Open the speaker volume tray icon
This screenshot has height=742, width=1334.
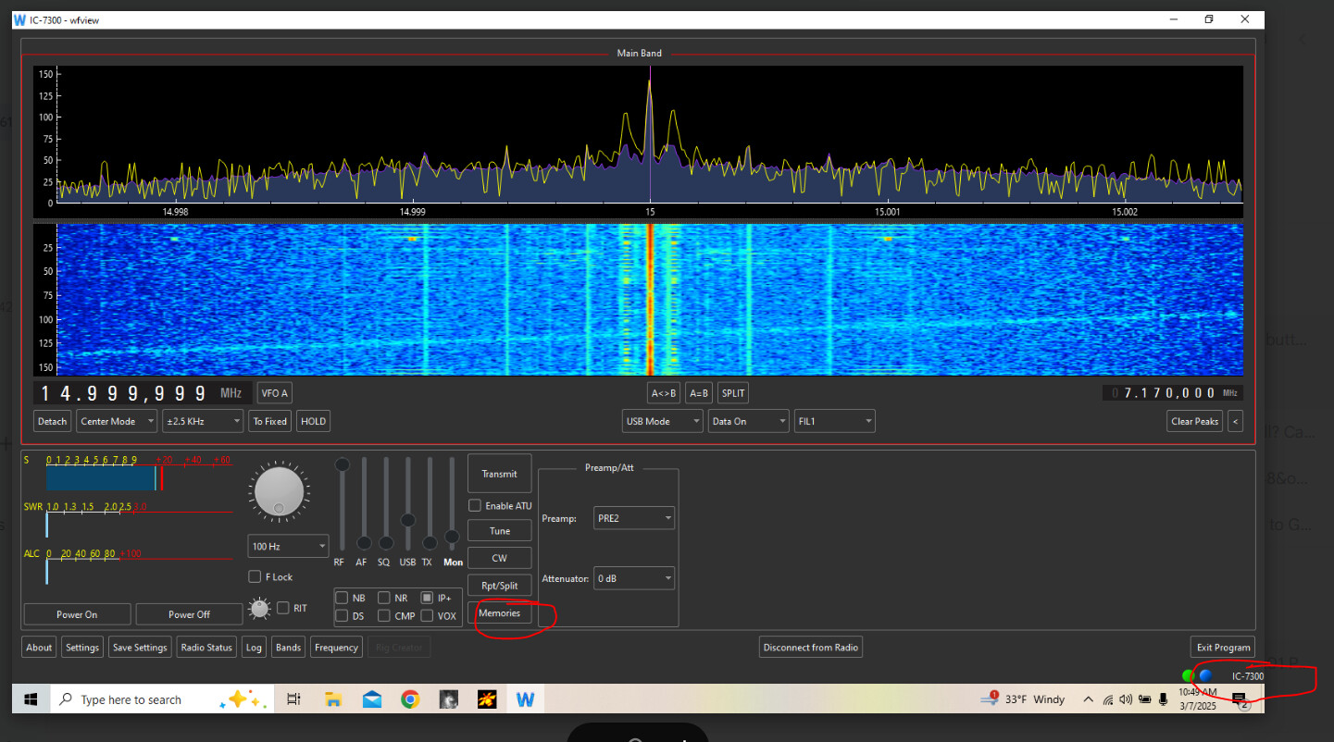coord(1126,699)
